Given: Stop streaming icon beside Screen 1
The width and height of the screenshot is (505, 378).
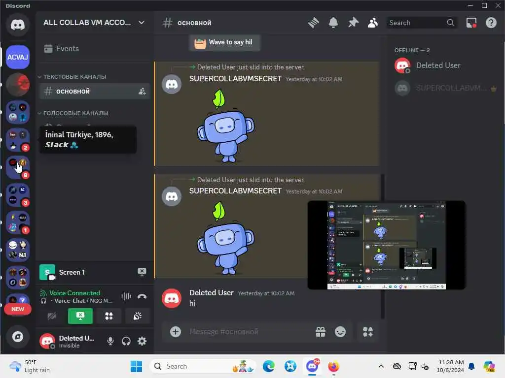Looking at the screenshot, I should pyautogui.click(x=142, y=272).
